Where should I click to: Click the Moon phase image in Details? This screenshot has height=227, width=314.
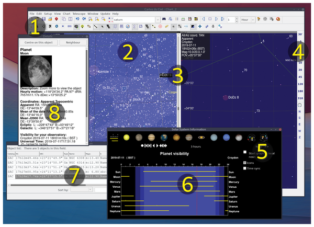point(36,71)
